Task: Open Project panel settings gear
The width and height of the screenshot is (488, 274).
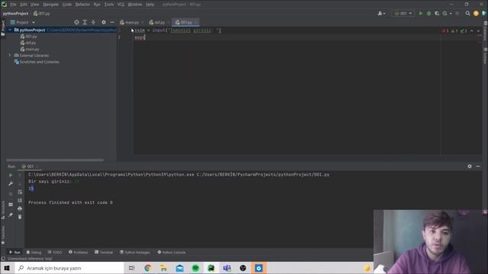Action: [x=104, y=22]
